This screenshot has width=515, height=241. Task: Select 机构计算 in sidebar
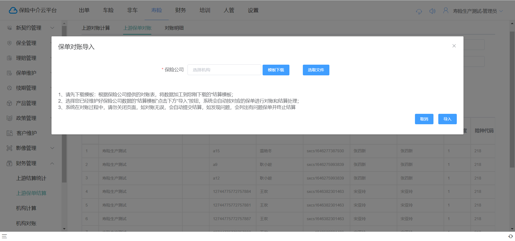(x=26, y=208)
